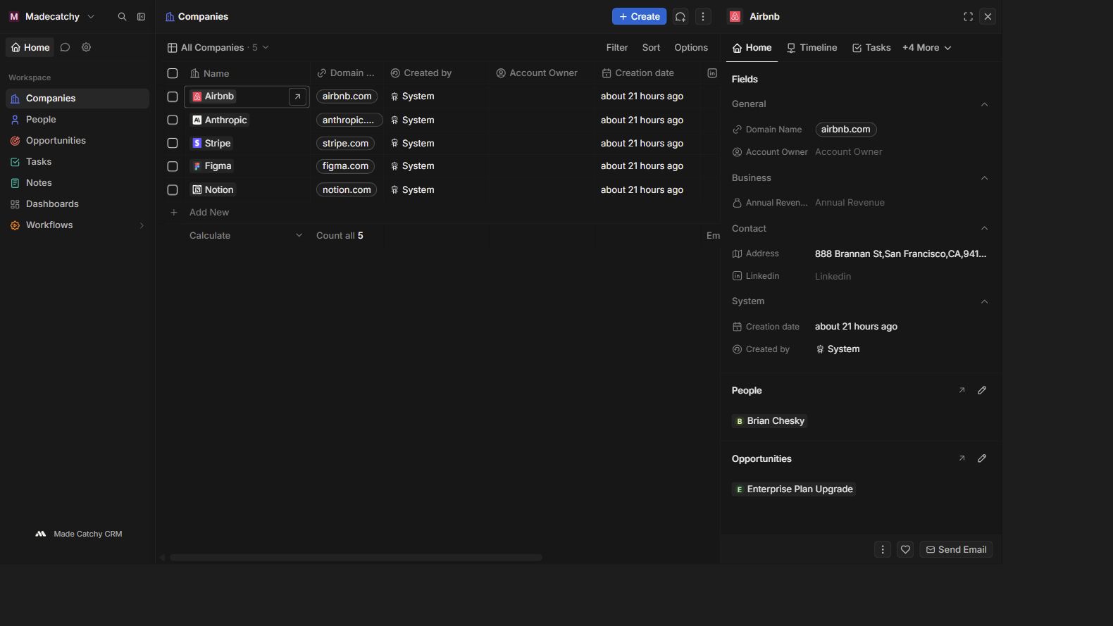Expand Airbnb record to full screen
The image size is (1113, 626).
pos(968,17)
